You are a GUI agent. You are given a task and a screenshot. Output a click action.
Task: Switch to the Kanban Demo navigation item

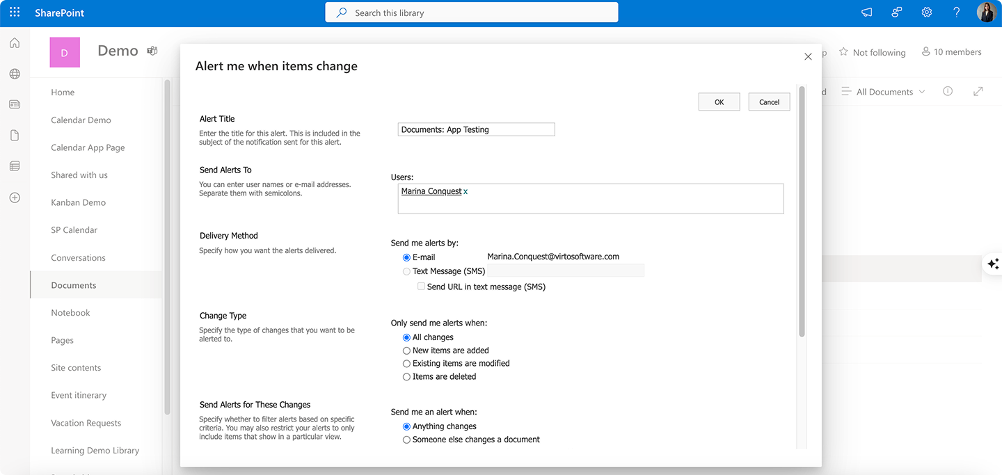click(79, 202)
